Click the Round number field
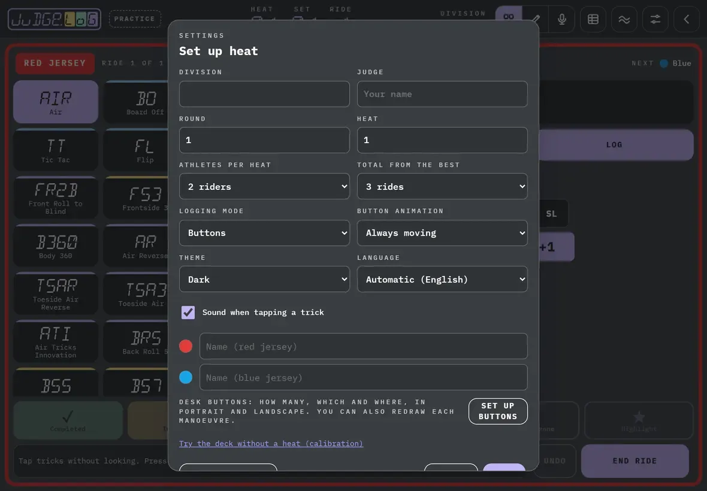707x491 pixels. [x=264, y=140]
